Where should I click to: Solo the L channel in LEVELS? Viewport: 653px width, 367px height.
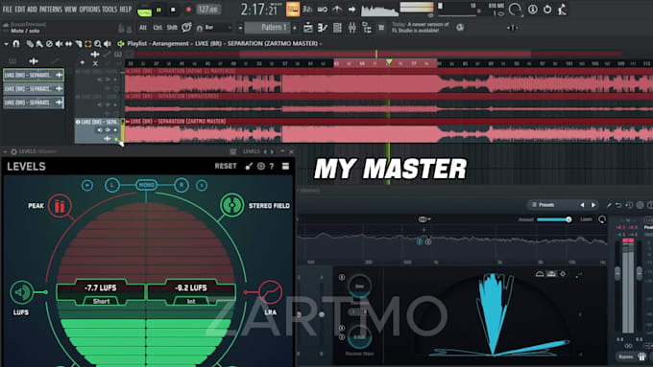pyautogui.click(x=112, y=185)
